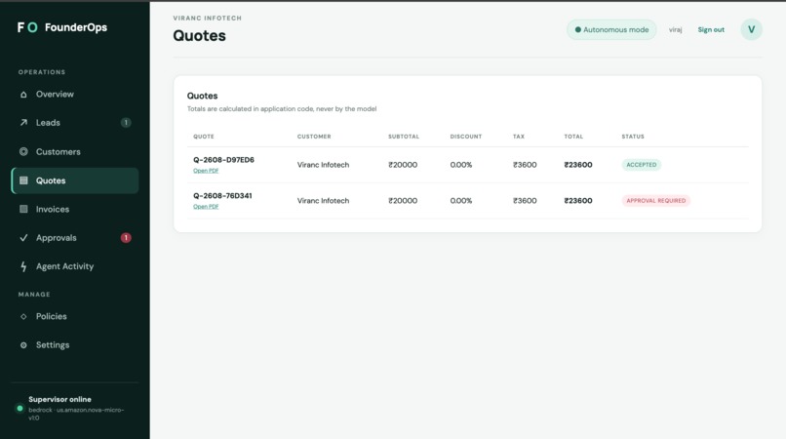The height and width of the screenshot is (439, 786).
Task: Click quote number Q-2608-D97ED6
Action: click(x=223, y=160)
